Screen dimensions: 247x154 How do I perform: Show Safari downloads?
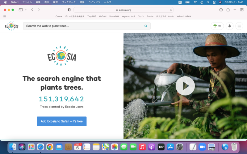(221, 10)
